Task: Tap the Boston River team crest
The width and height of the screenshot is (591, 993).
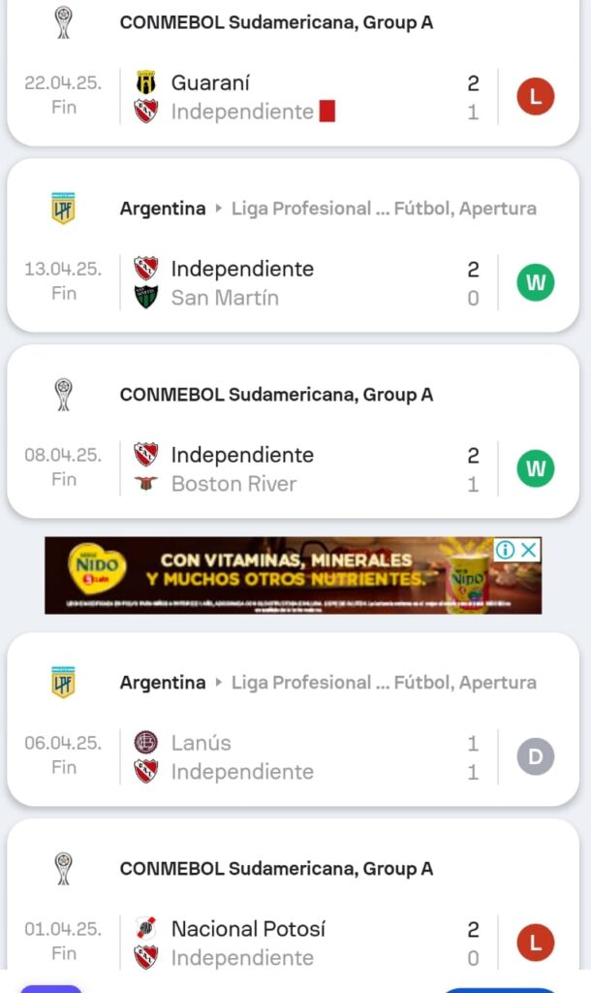Action: tap(146, 483)
